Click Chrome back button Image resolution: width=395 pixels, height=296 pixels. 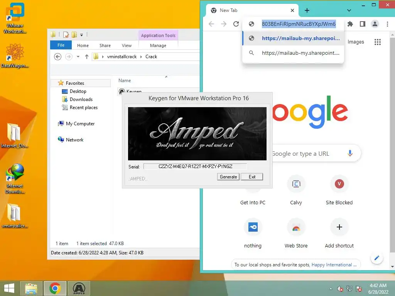pyautogui.click(x=211, y=24)
